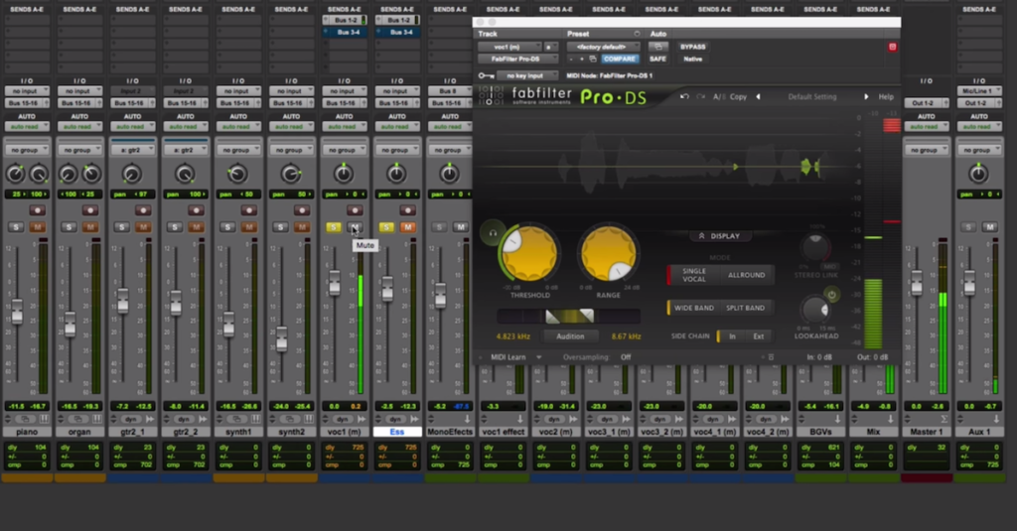Image resolution: width=1017 pixels, height=531 pixels.
Task: Click the organ track link window icon
Action: (77, 420)
